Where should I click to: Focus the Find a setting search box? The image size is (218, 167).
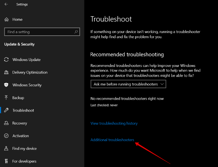point(42,32)
